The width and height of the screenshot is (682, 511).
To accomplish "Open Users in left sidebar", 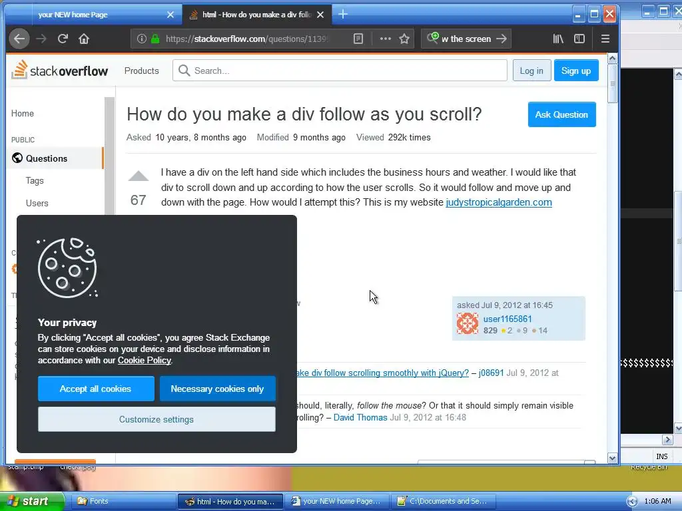I will pyautogui.click(x=37, y=204).
